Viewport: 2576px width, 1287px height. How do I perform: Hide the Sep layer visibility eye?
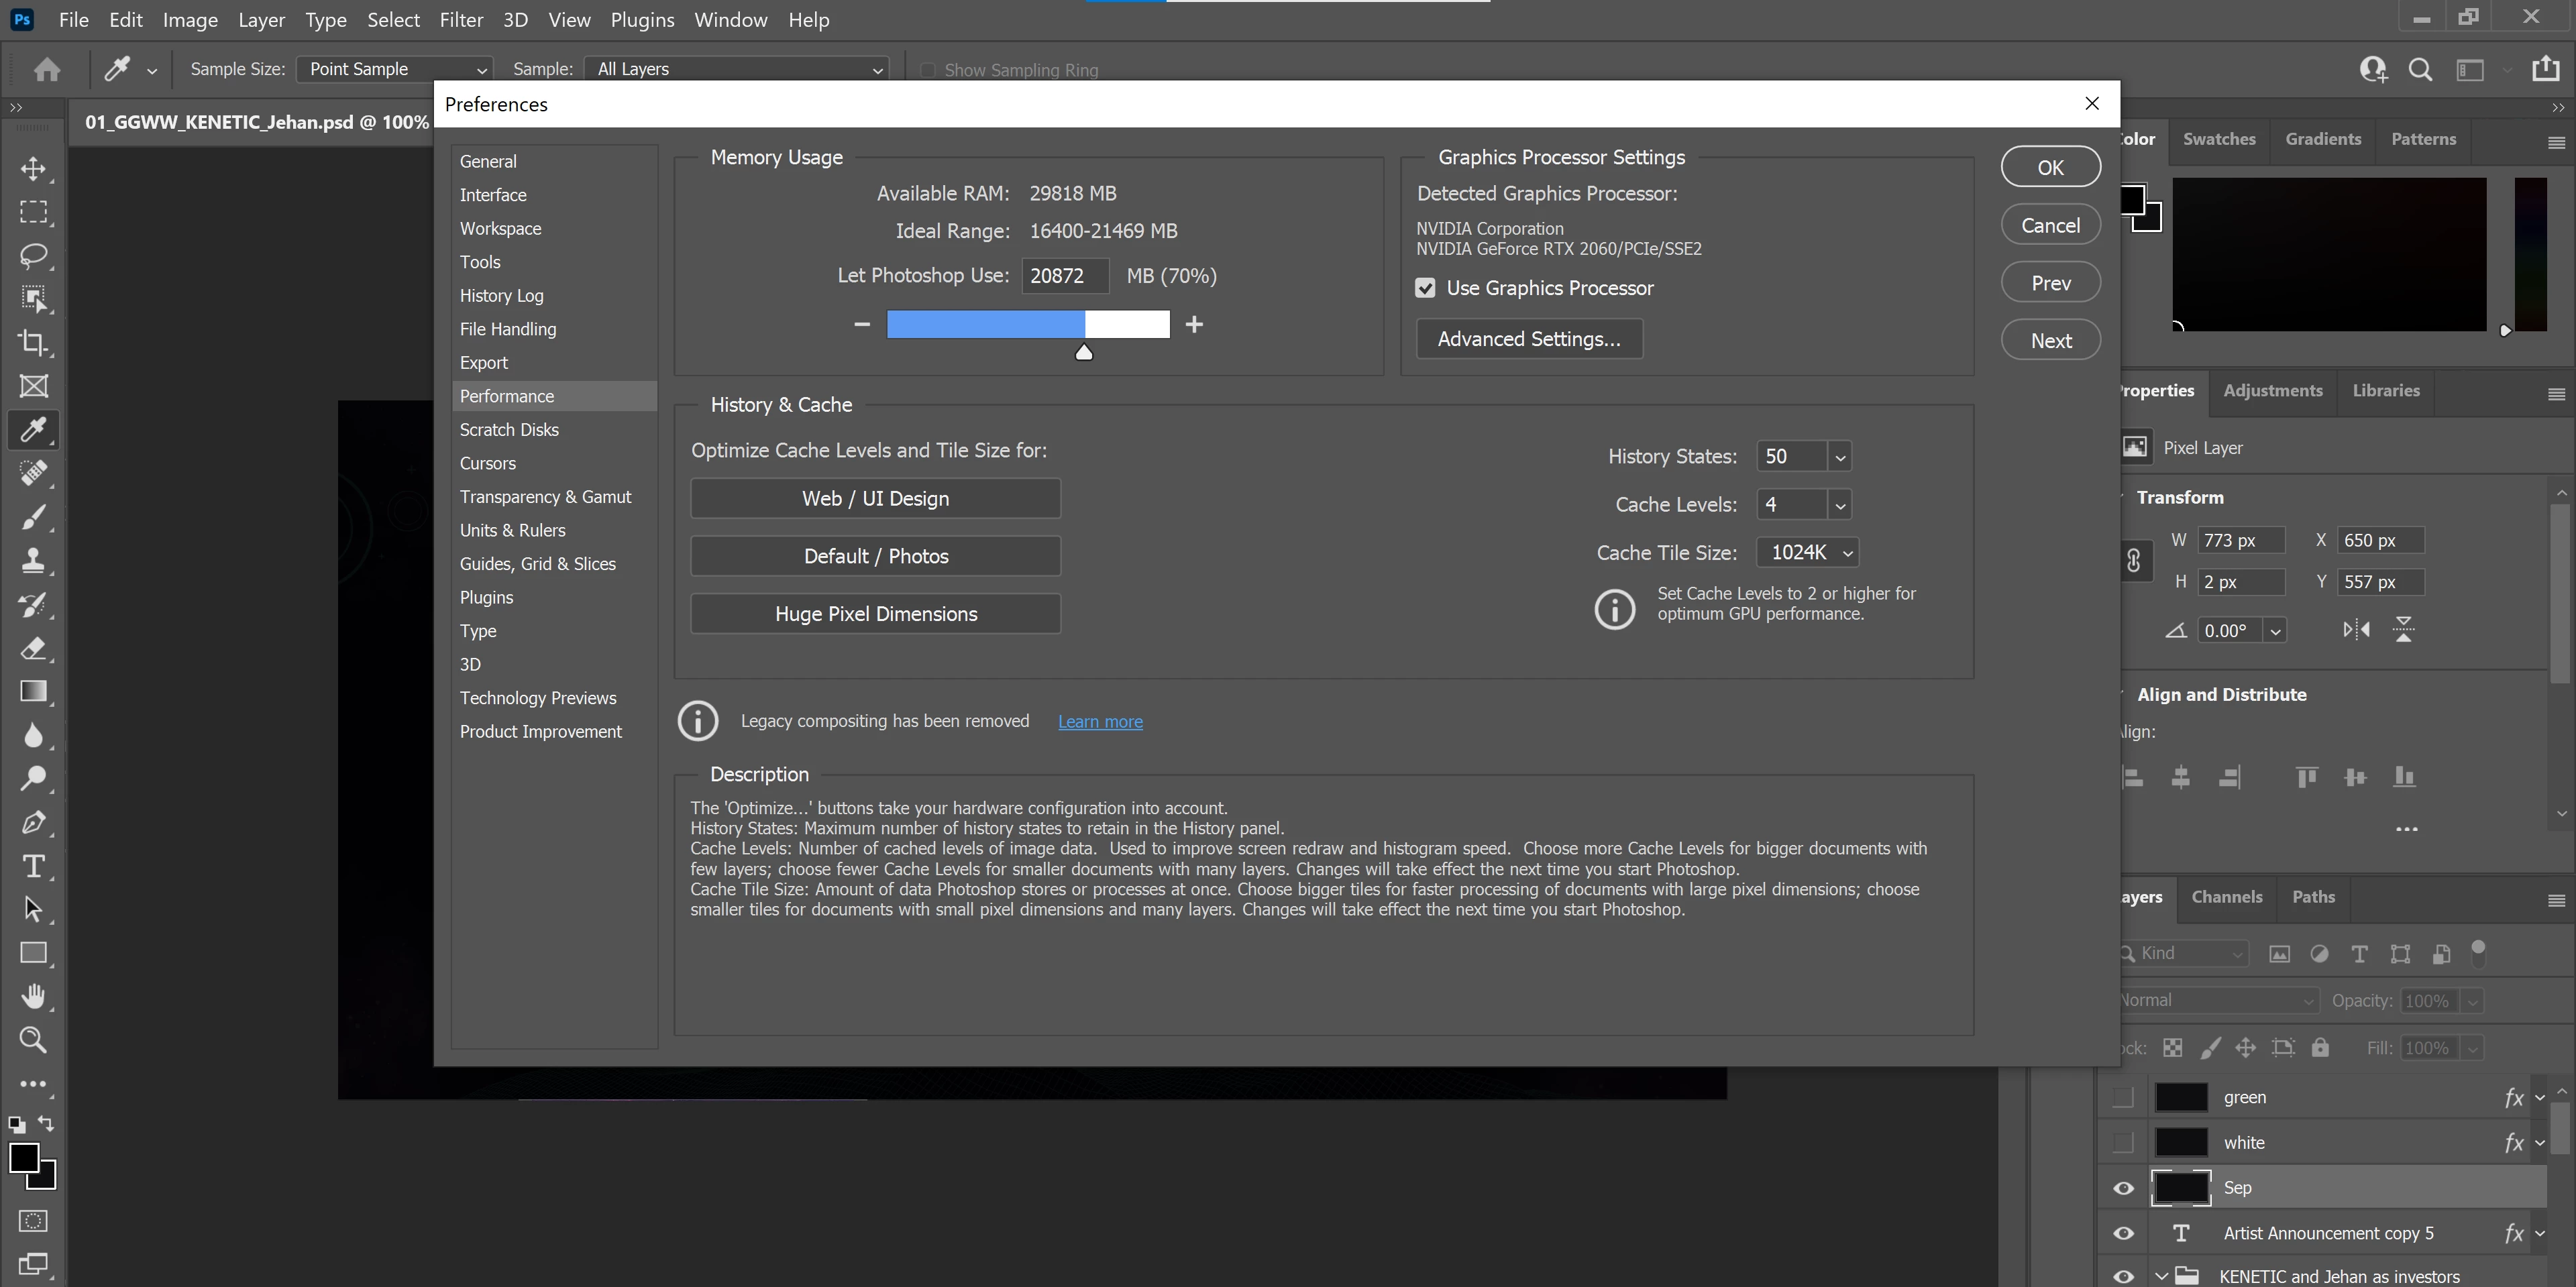tap(2123, 1188)
